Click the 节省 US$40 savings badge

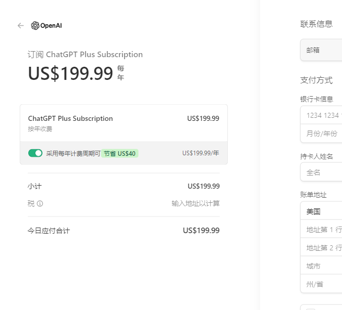120,153
